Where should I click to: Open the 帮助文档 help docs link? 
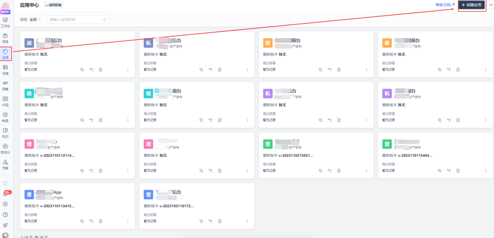pos(445,5)
